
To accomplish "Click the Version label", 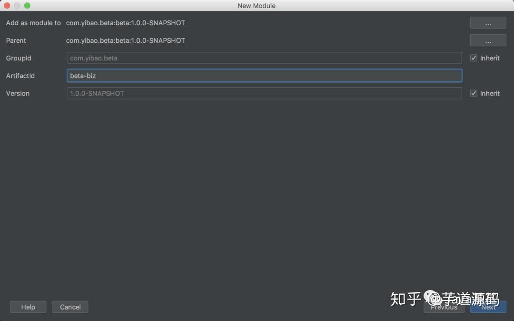I will 18,93.
